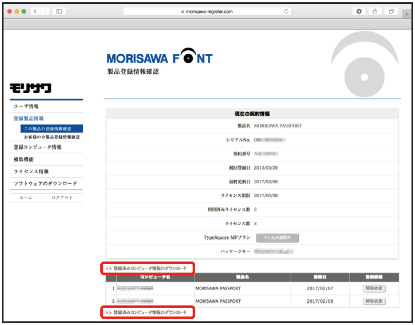The image size is (415, 325).
Task: Select この製品の登録情報確認 submenu item
Action: 52,129
